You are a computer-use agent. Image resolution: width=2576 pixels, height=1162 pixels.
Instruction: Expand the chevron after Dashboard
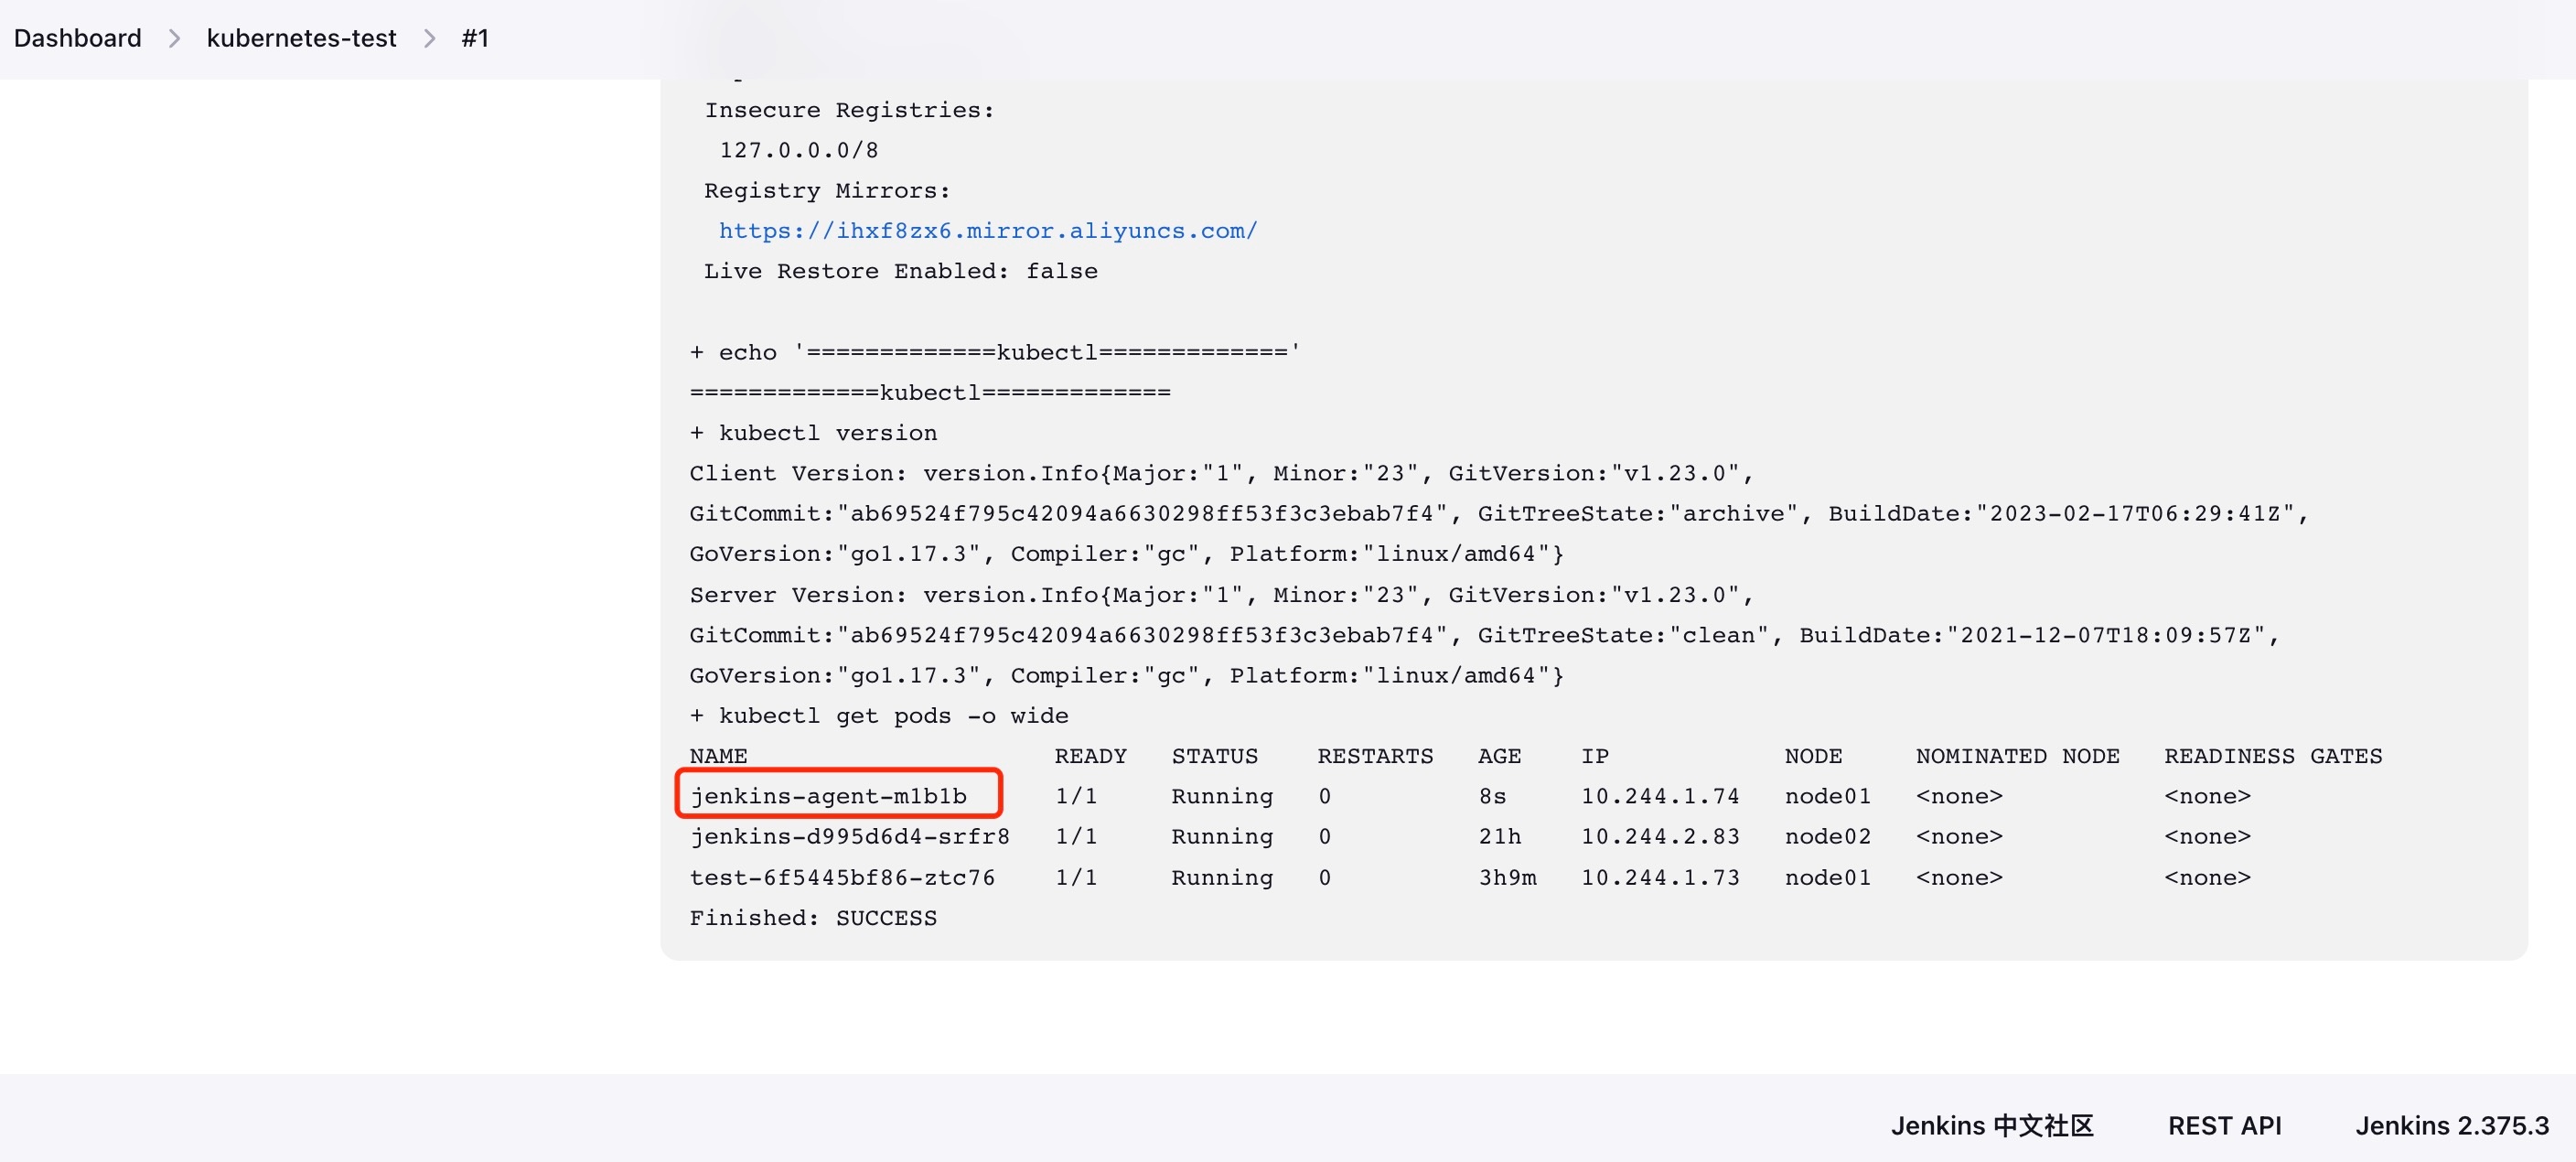(175, 38)
